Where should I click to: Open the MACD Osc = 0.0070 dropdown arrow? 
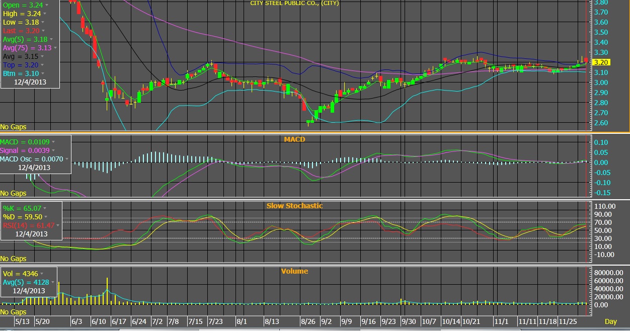coord(67,159)
